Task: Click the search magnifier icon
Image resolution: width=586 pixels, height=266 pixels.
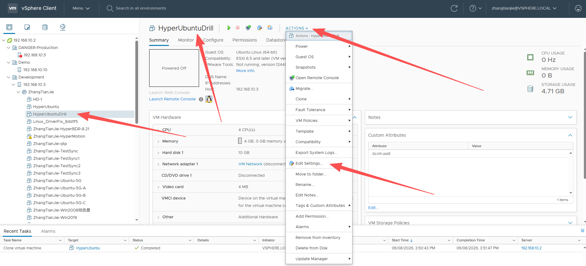Action: pos(110,8)
